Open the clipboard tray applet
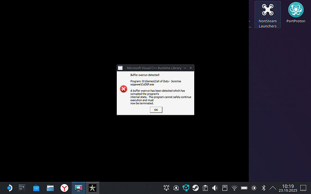The width and height of the screenshot is (311, 194). click(x=205, y=188)
